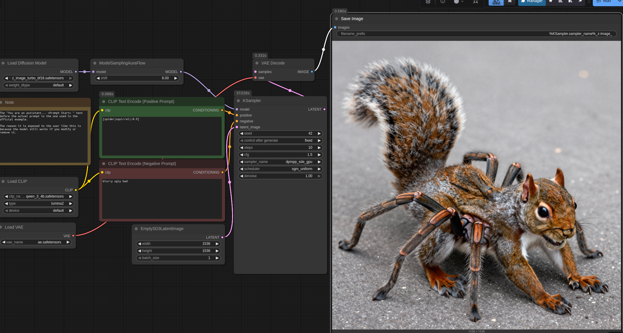Viewport: 623px width, 333px height.
Task: Open the sampler_name dropdown in KSampler
Action: pyautogui.click(x=280, y=162)
